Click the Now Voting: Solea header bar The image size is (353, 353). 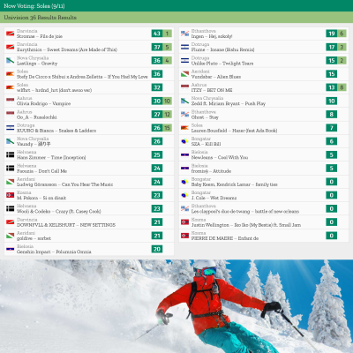176,6
